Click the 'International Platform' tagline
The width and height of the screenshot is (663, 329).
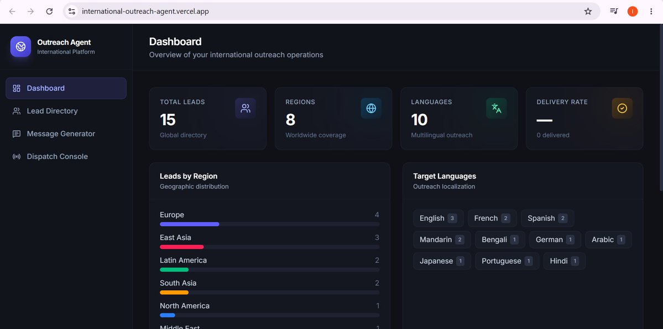[66, 52]
